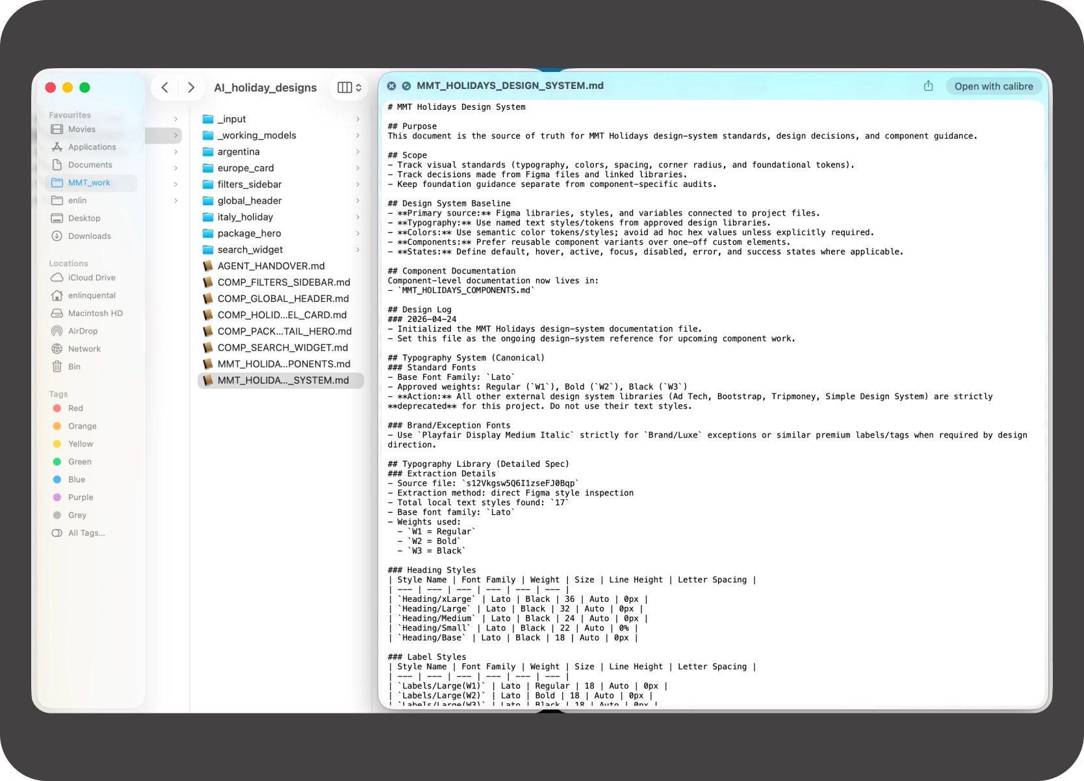Viewport: 1084px width, 781px height.
Task: Select MMT_HOLIDA...PONENTS.md file
Action: tap(281, 364)
